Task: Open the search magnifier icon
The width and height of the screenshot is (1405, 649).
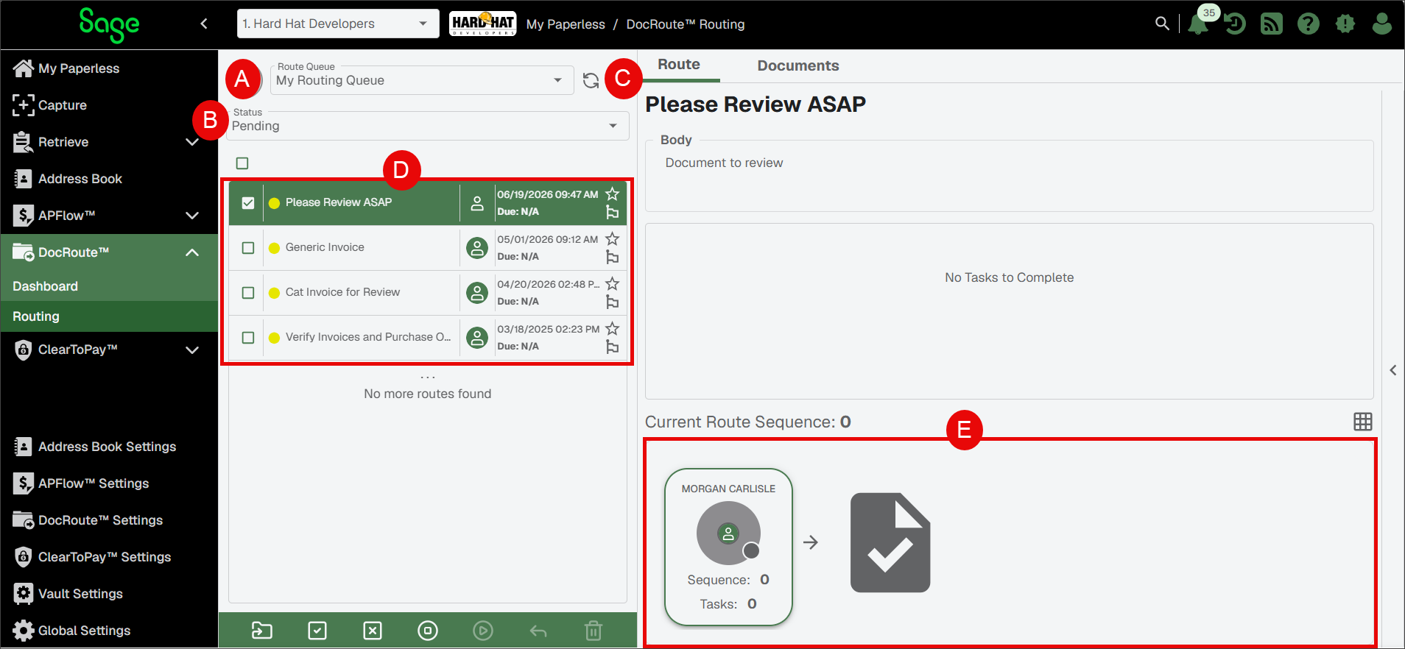Action: point(1162,24)
